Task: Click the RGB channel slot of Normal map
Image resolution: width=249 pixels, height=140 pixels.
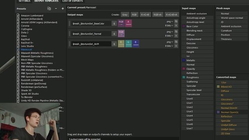Action: (x=121, y=33)
